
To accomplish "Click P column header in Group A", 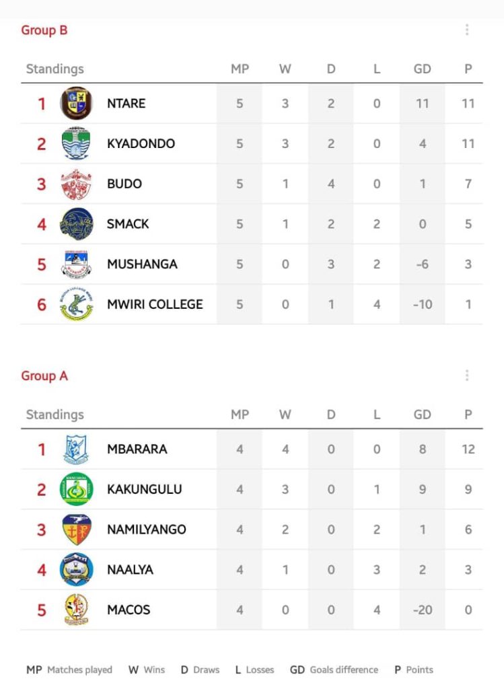I will click(468, 414).
